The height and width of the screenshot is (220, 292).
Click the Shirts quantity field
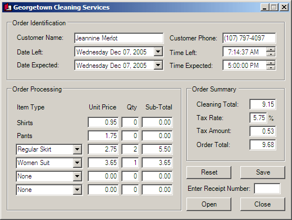point(130,122)
